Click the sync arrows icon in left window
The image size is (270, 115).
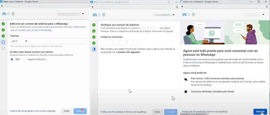click(x=9, y=14)
